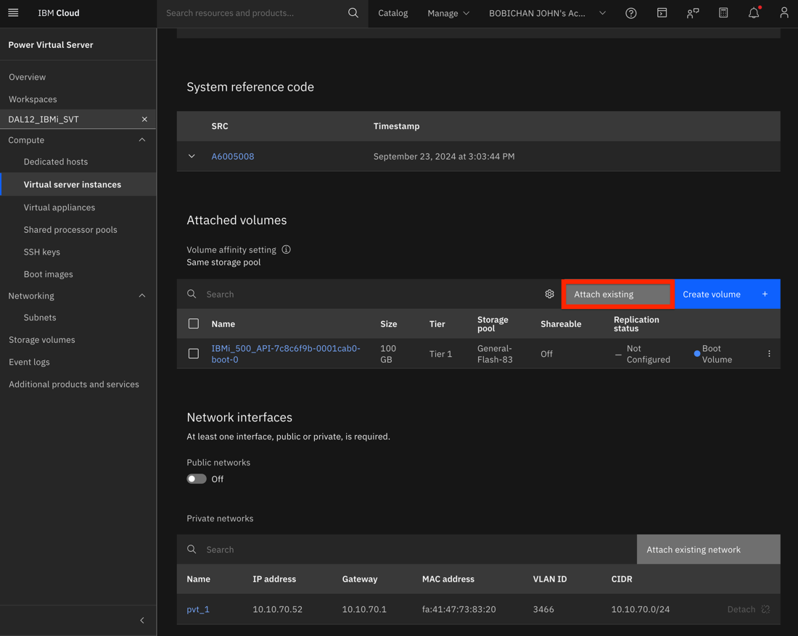Open the pvt_1 private network link

click(197, 609)
